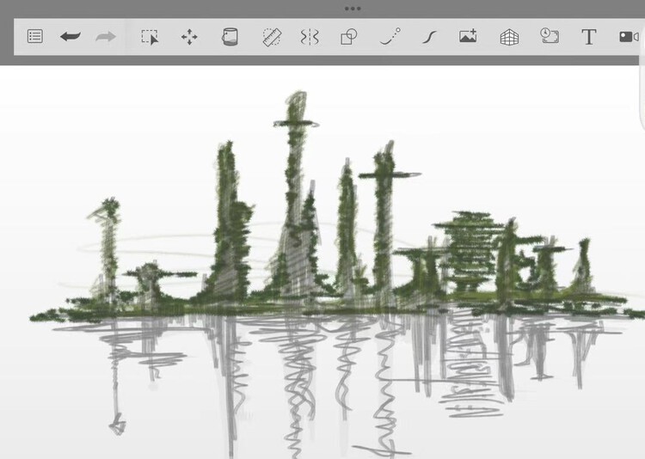645x459 pixels.
Task: Start the Time-lapse capture tool
Action: click(550, 36)
